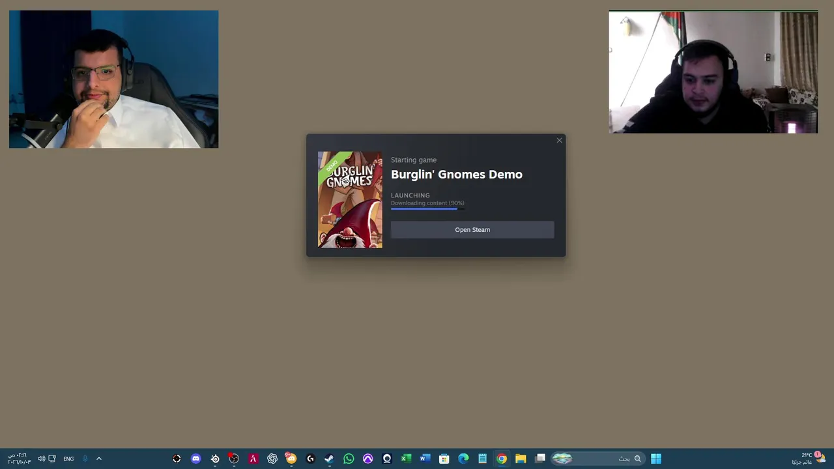The width and height of the screenshot is (834, 469).
Task: Click the left webcam feed with glasses
Action: tap(113, 79)
